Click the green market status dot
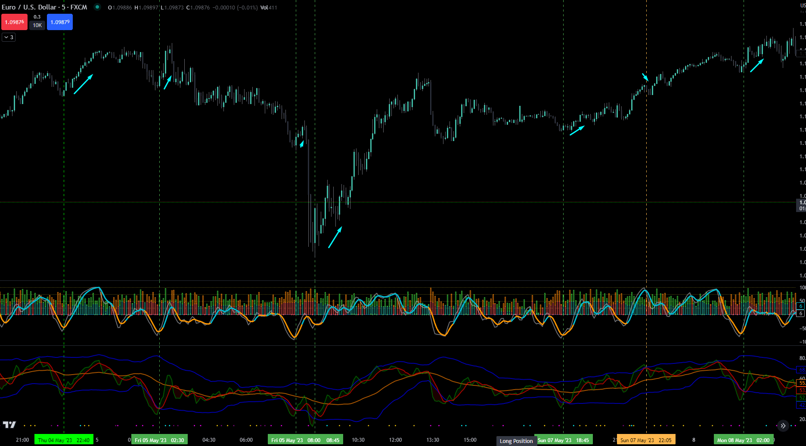The width and height of the screenshot is (806, 446). (97, 7)
